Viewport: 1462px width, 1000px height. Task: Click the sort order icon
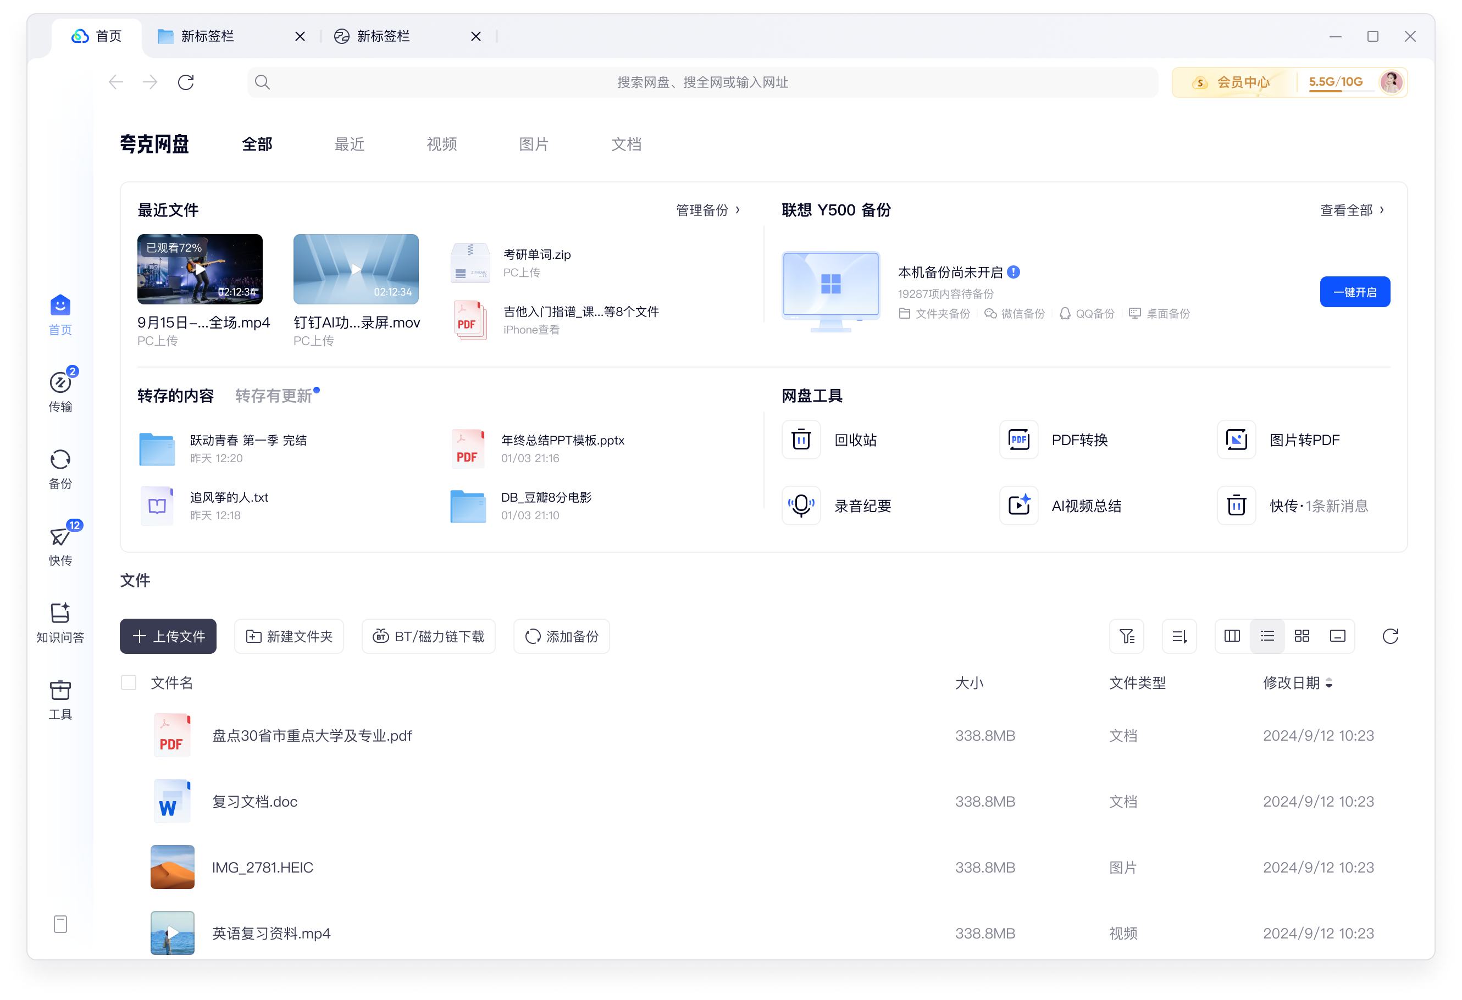[1179, 636]
